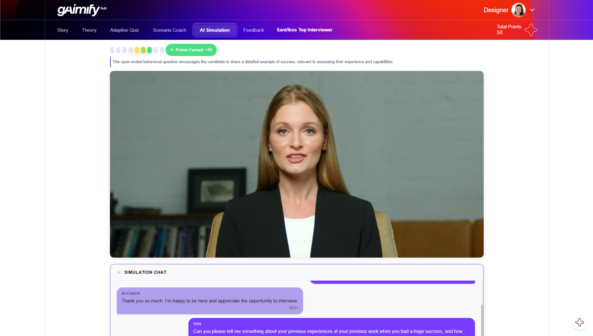Navigate to the Feedback tab

254,30
